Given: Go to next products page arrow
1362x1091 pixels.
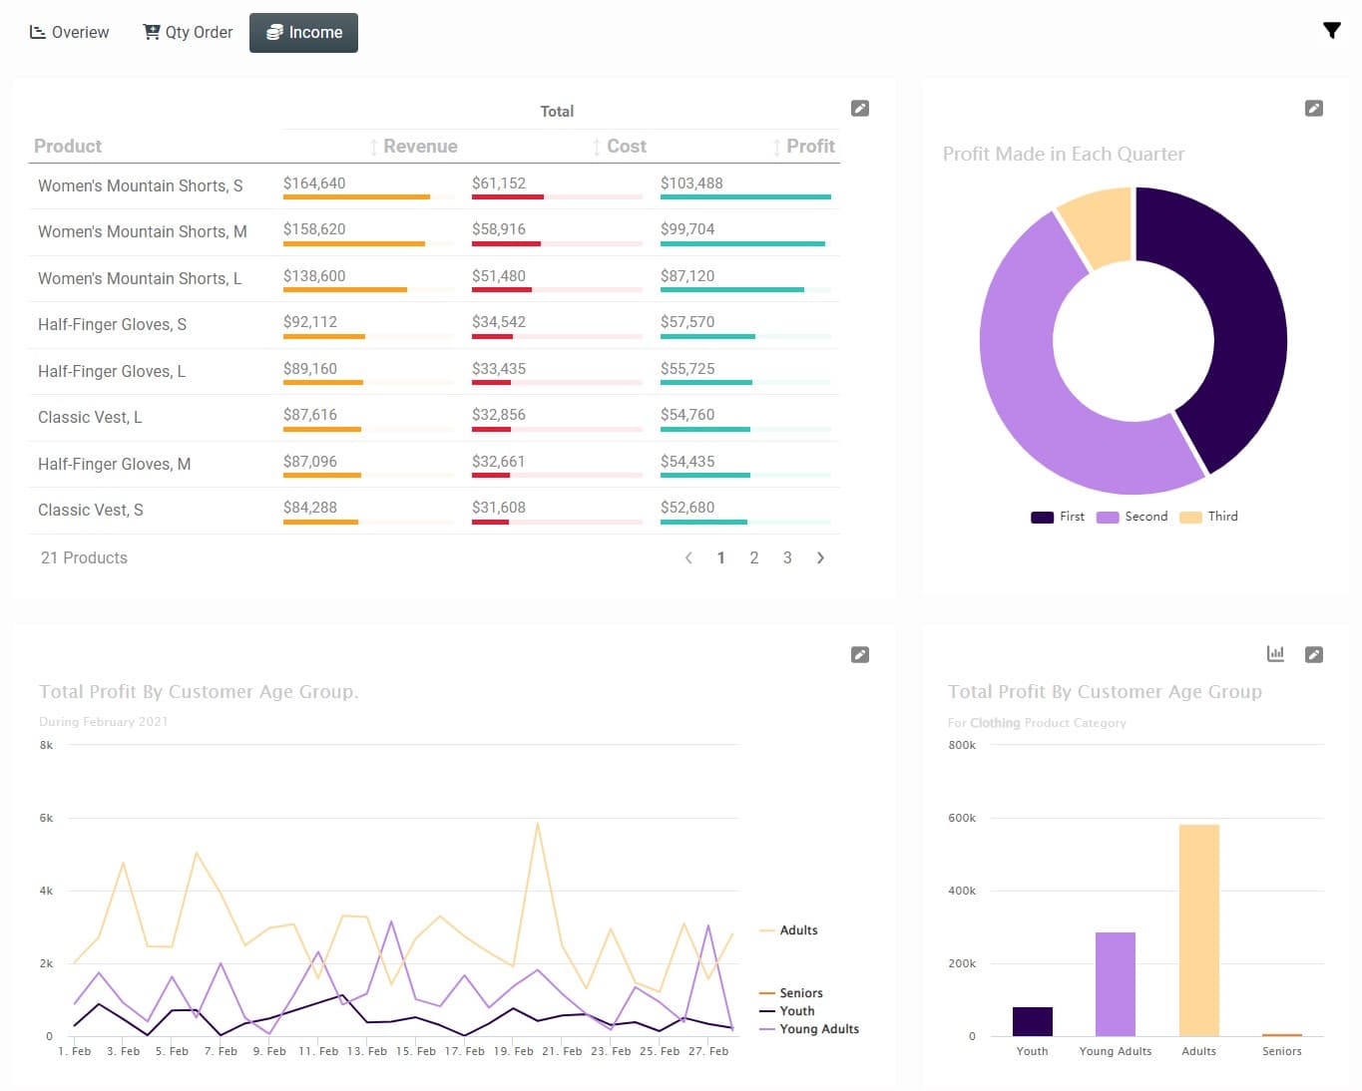Looking at the screenshot, I should [x=820, y=558].
